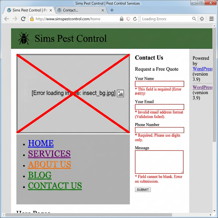Click the purple visited WordPress link
218x218 pixels.
point(202,87)
